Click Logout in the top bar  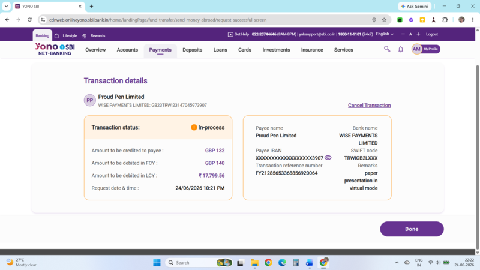pos(431,34)
